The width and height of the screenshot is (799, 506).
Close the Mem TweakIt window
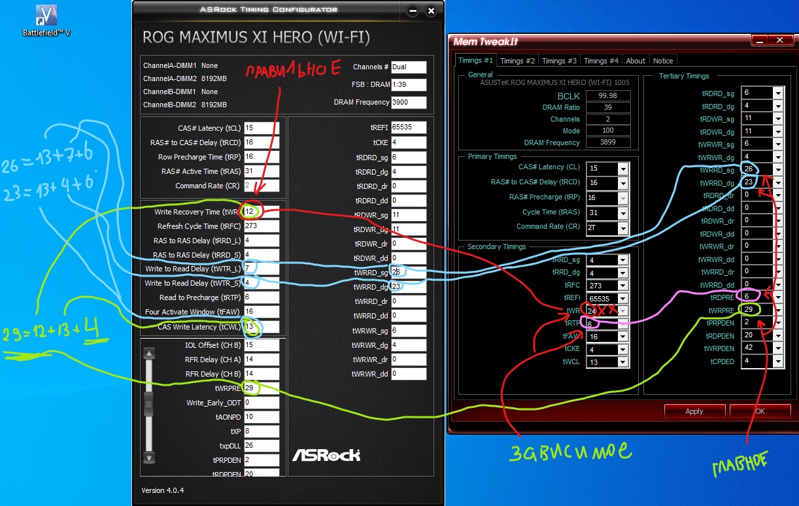pyautogui.click(x=780, y=41)
